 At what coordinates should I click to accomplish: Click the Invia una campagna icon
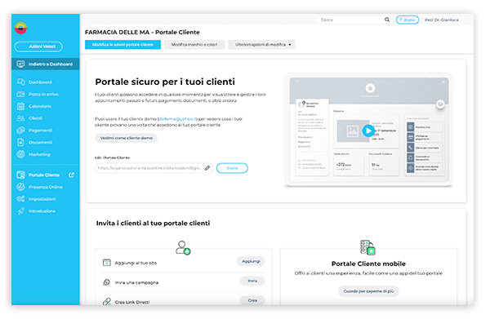[106, 282]
